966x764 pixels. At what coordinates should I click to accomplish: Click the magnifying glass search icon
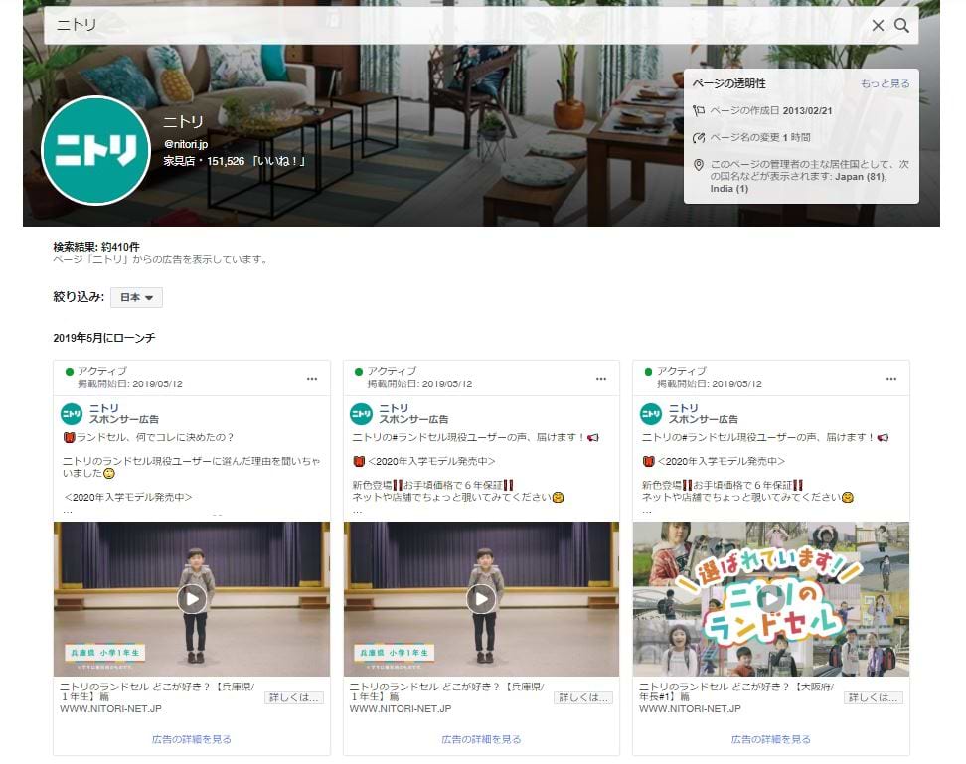click(902, 25)
